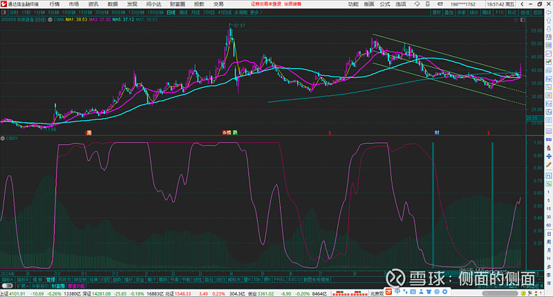Open the dropdown arrow next to 华原装备(日线)
The height and width of the screenshot is (297, 553).
[x=50, y=20]
